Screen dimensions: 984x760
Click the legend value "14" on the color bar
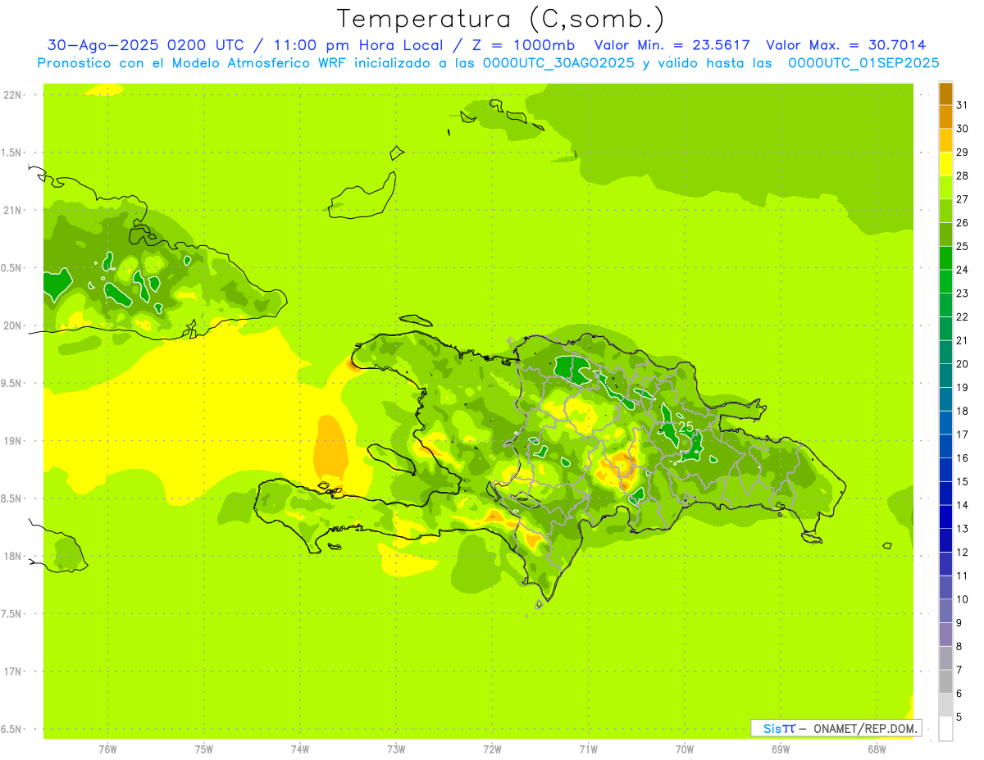963,505
